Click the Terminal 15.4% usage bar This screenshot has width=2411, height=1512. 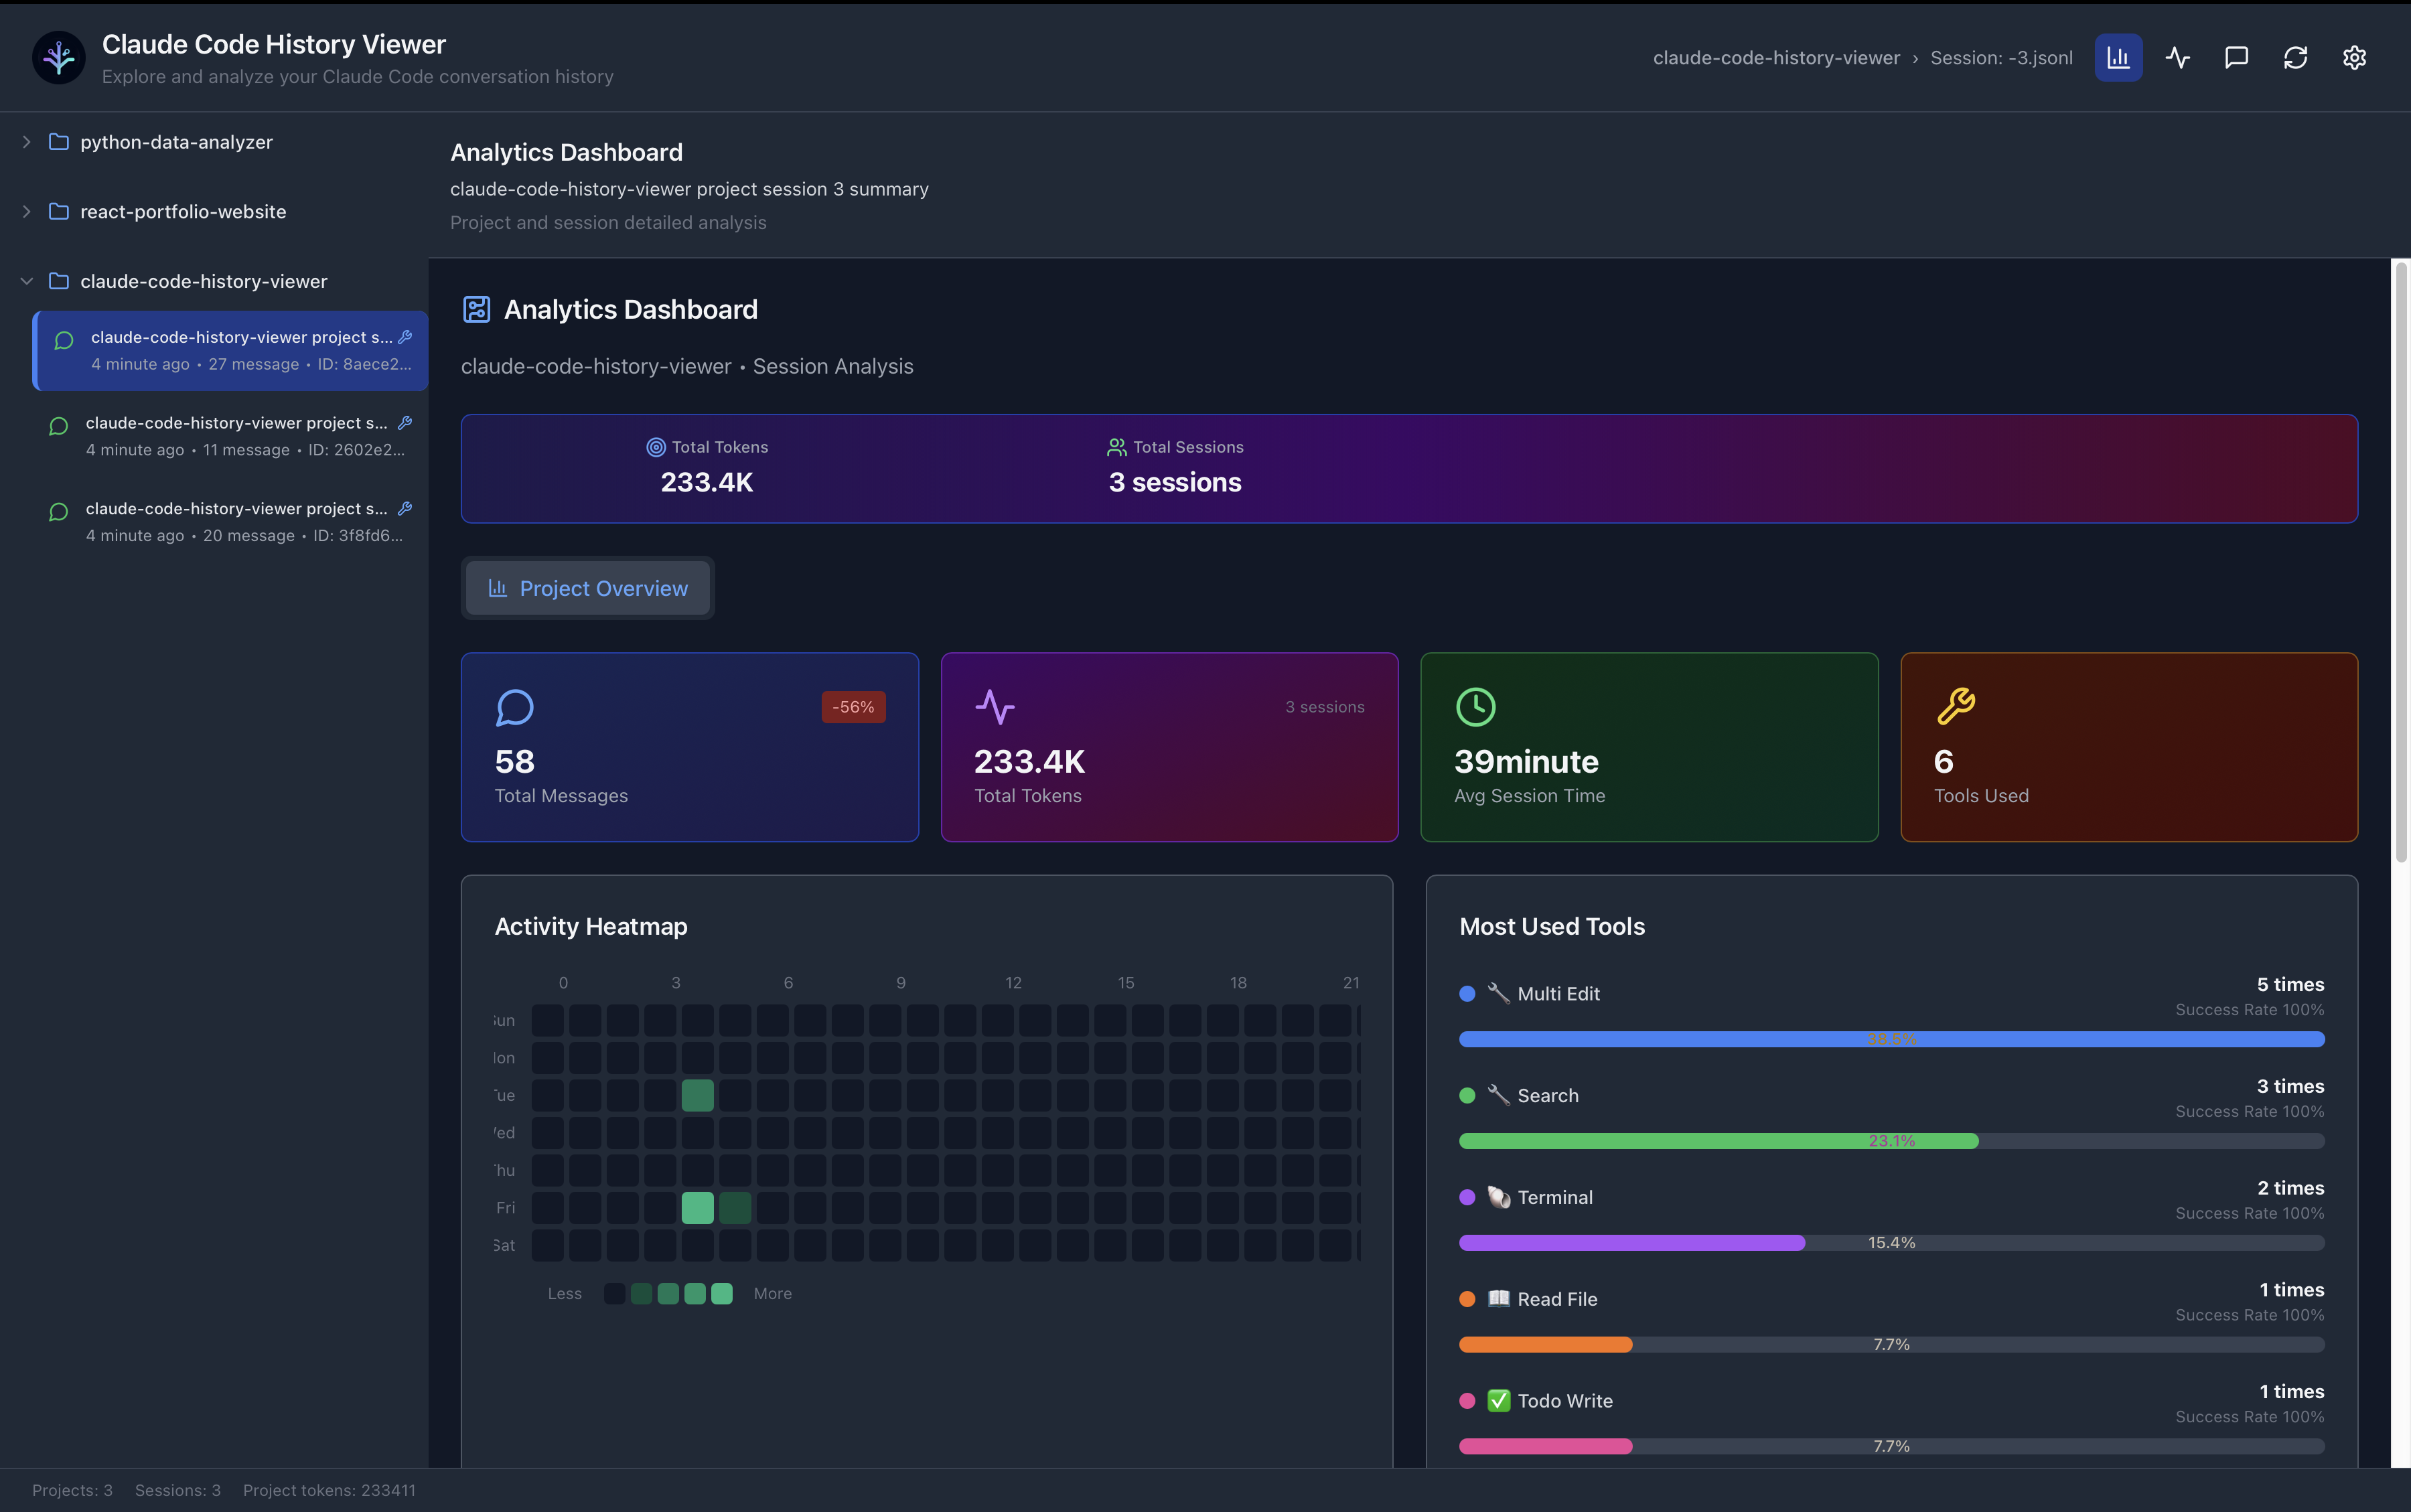(x=1891, y=1243)
